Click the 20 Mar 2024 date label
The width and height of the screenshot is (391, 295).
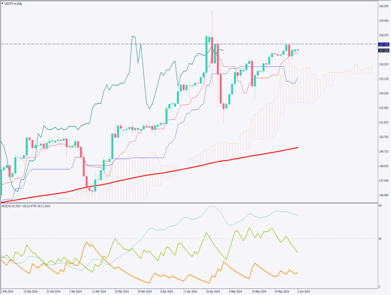point(121,292)
